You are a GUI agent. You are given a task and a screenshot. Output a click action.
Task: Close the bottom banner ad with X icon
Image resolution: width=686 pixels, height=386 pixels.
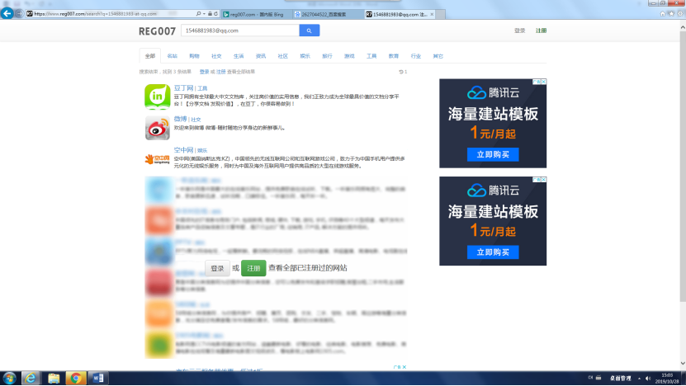click(x=405, y=367)
